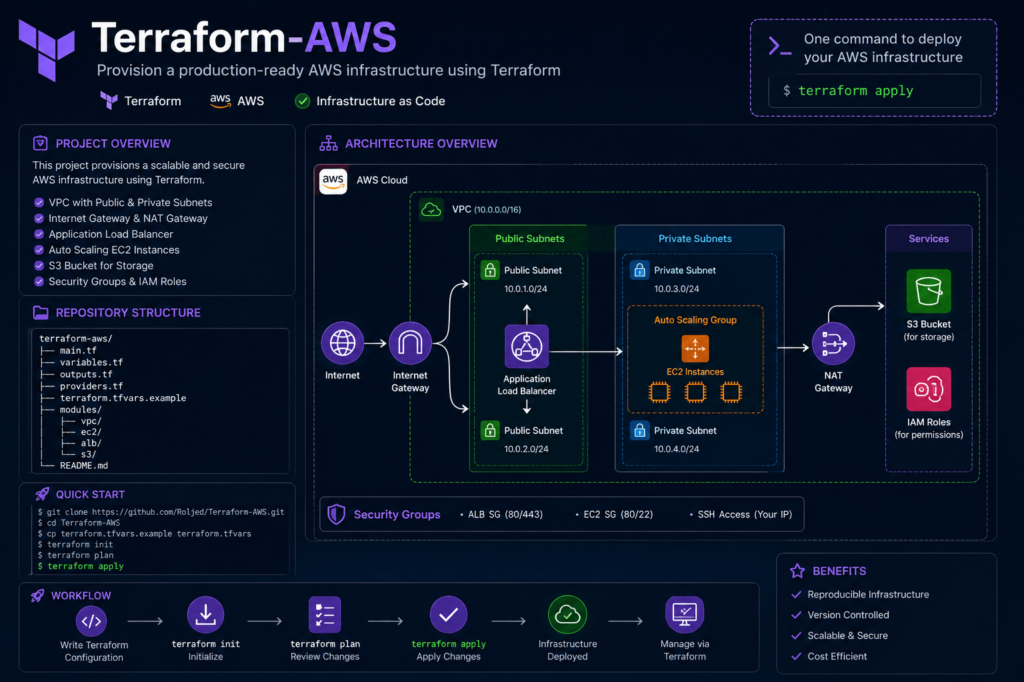
Task: Click checkmark beside Auto Scaling EC2 Instances
Action: coord(39,250)
